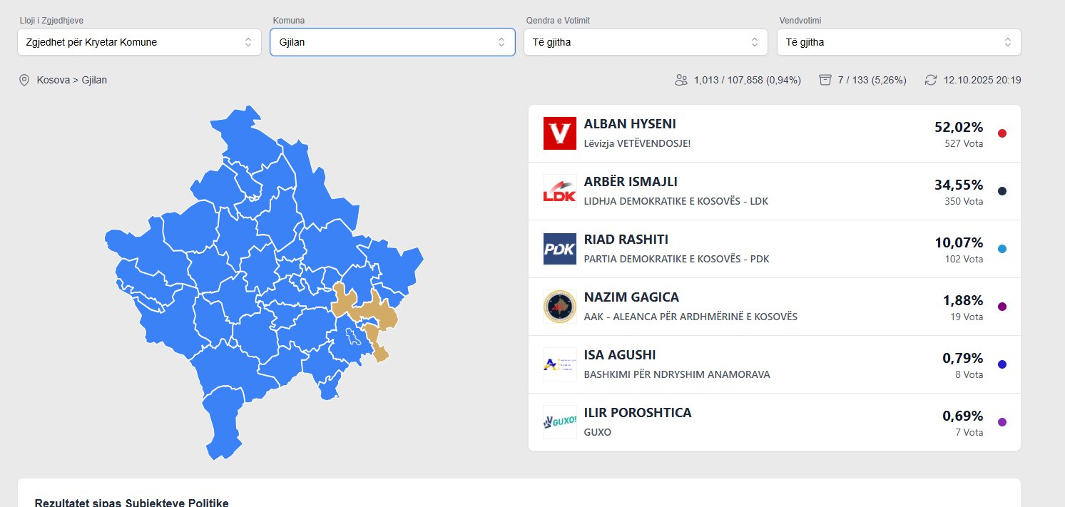Click the voters count people icon
This screenshot has height=507, width=1065.
point(681,80)
